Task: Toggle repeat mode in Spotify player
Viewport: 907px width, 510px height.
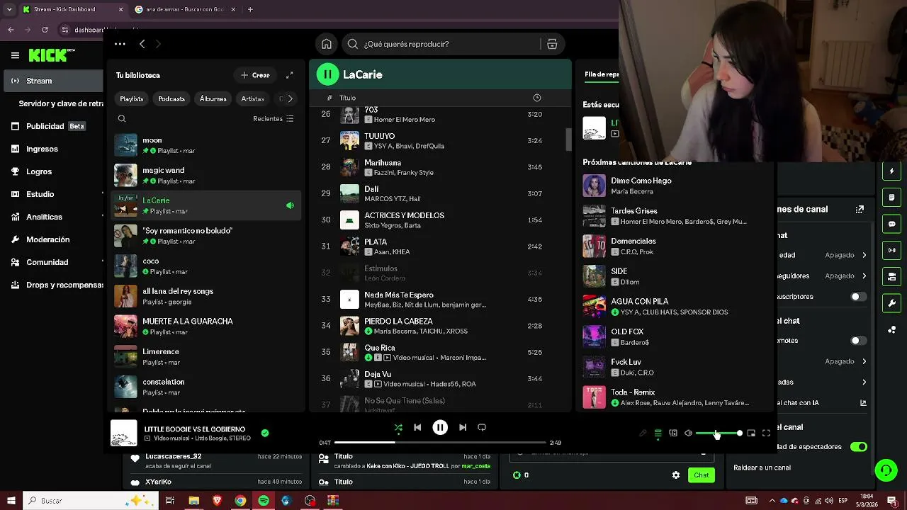Action: [x=482, y=427]
